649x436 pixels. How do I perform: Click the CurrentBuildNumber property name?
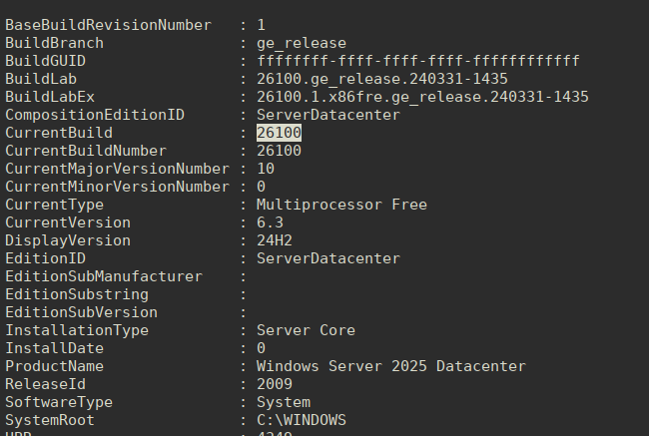click(x=86, y=151)
